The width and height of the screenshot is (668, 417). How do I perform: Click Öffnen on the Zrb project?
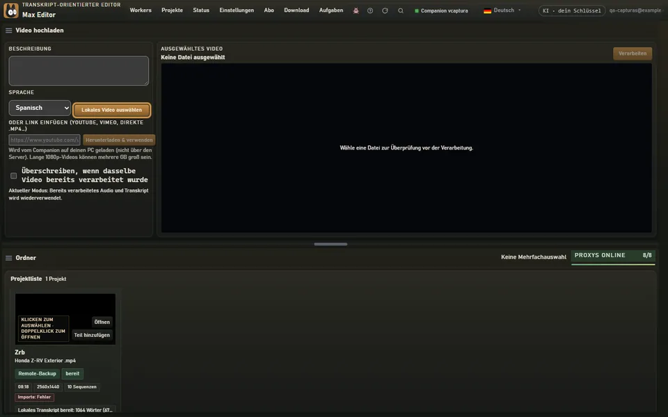102,322
